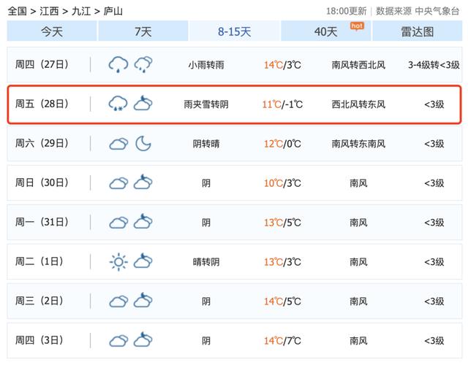The height and width of the screenshot is (365, 468).
Task: Click 庐山 in breadcrumb
Action: pos(113,12)
